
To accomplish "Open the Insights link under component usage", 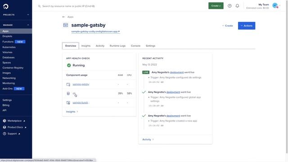I will (x=72, y=112).
